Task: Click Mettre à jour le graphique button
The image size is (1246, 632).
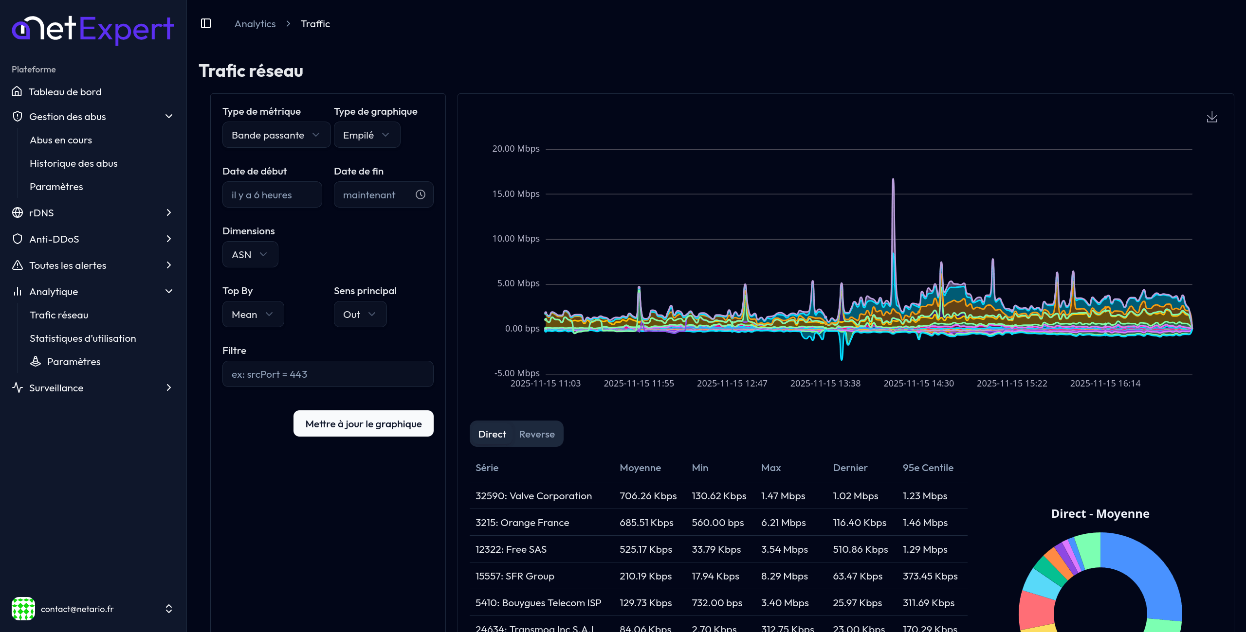Action: click(363, 423)
